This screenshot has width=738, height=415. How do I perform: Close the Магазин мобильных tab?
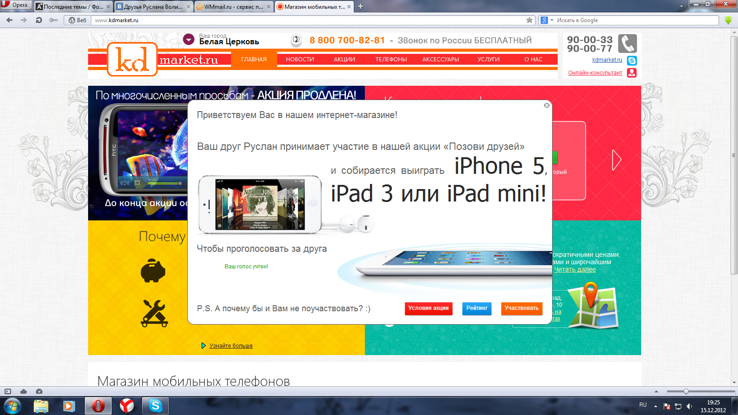pos(349,7)
